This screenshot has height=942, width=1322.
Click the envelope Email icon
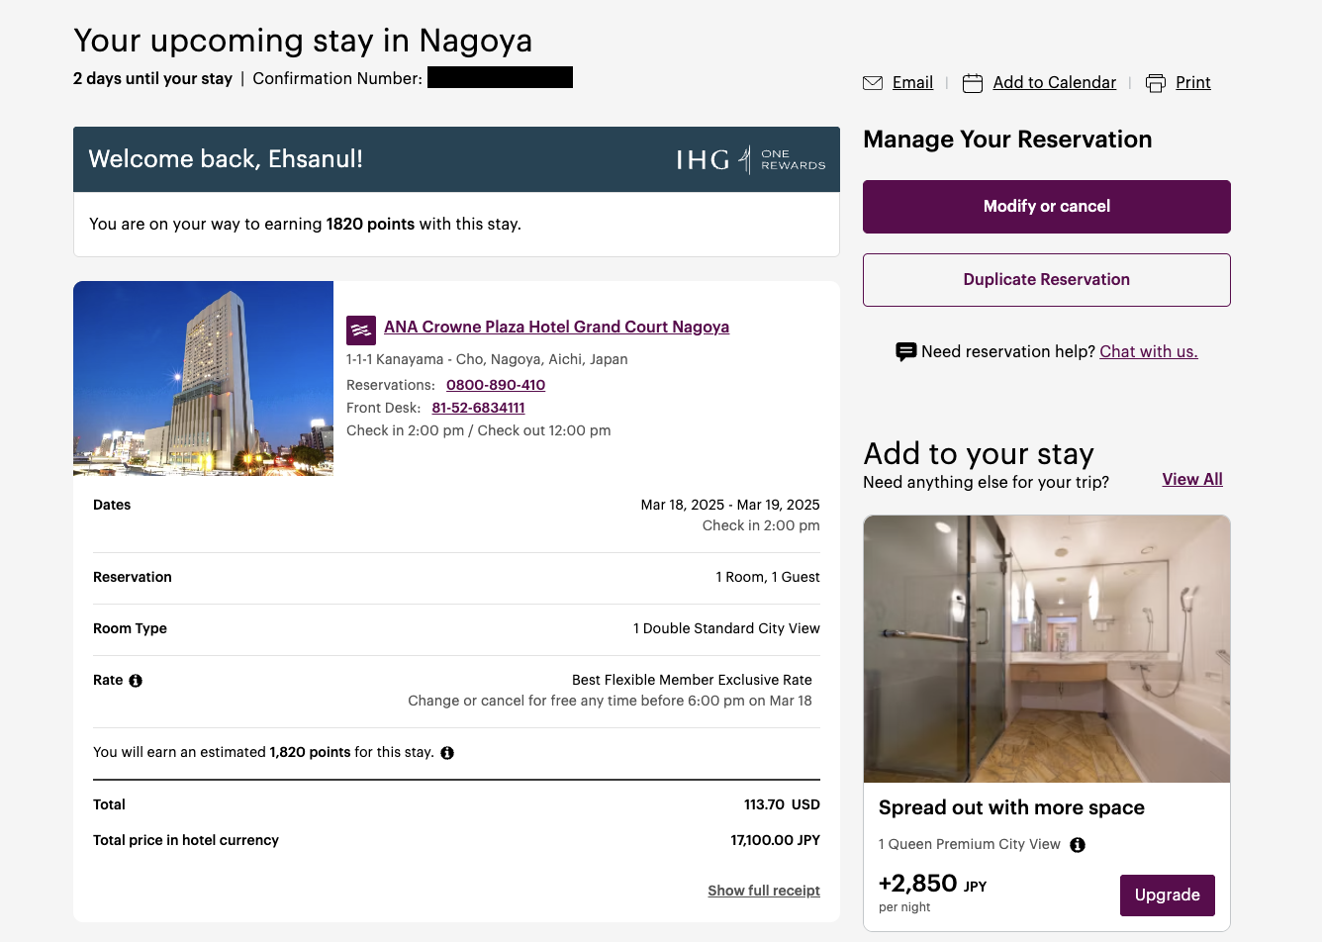coord(873,83)
